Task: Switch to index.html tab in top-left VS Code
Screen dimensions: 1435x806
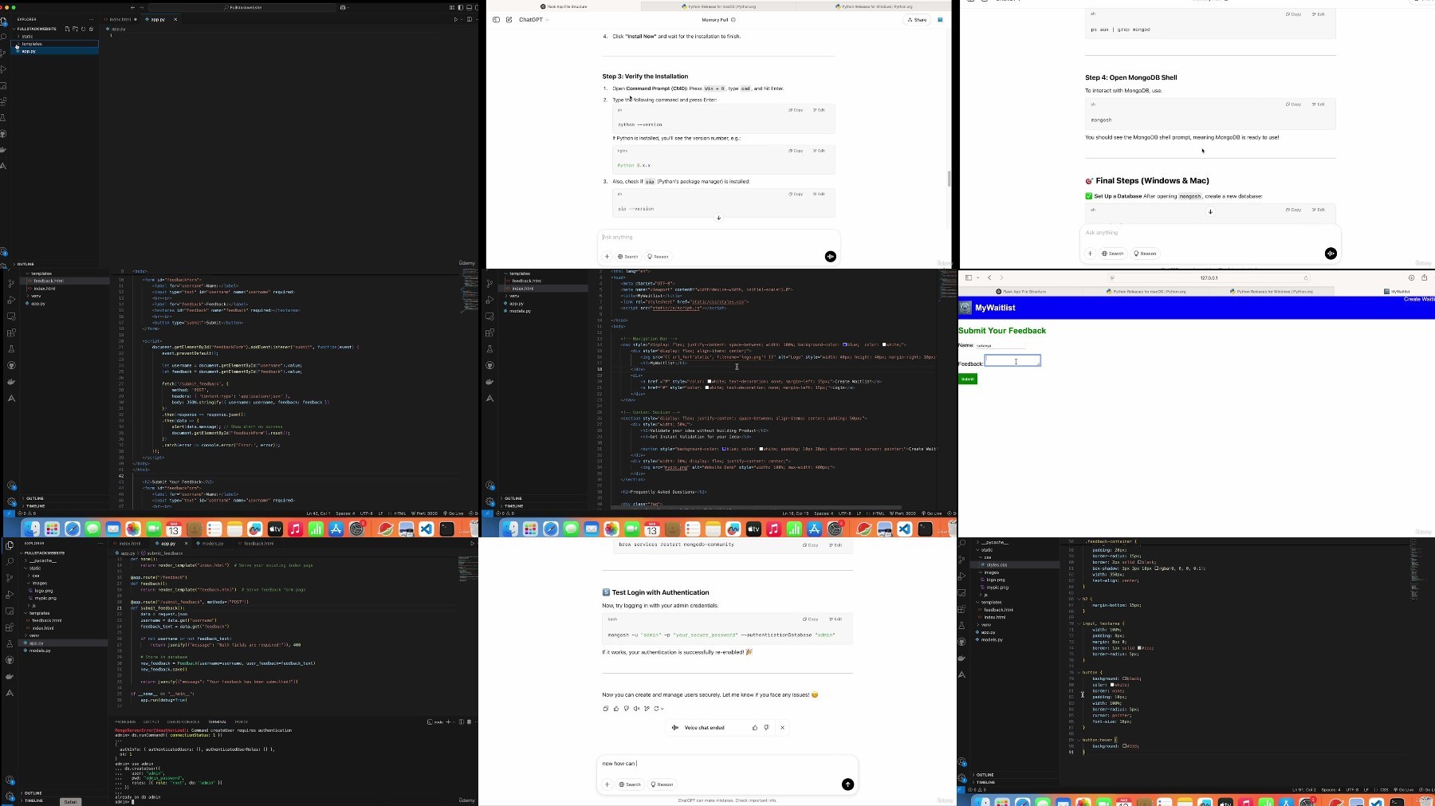Action: point(120,19)
